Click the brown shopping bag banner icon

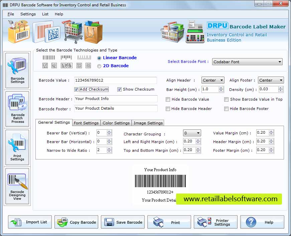point(93,32)
